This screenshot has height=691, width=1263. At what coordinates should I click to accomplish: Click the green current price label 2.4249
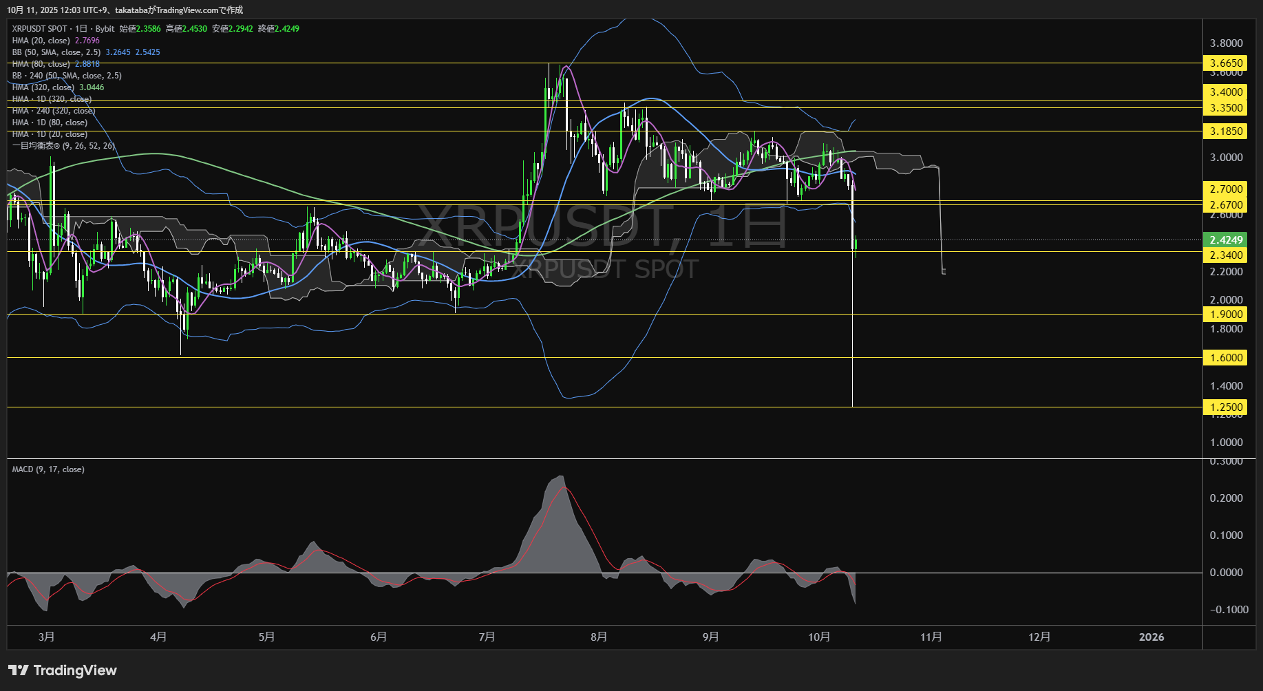(x=1226, y=240)
